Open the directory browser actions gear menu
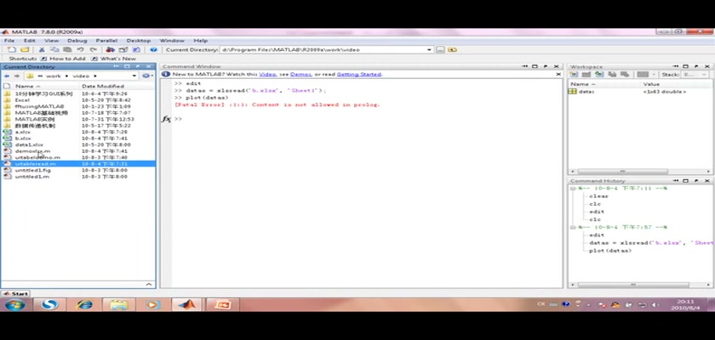This screenshot has width=715, height=340. (146, 76)
